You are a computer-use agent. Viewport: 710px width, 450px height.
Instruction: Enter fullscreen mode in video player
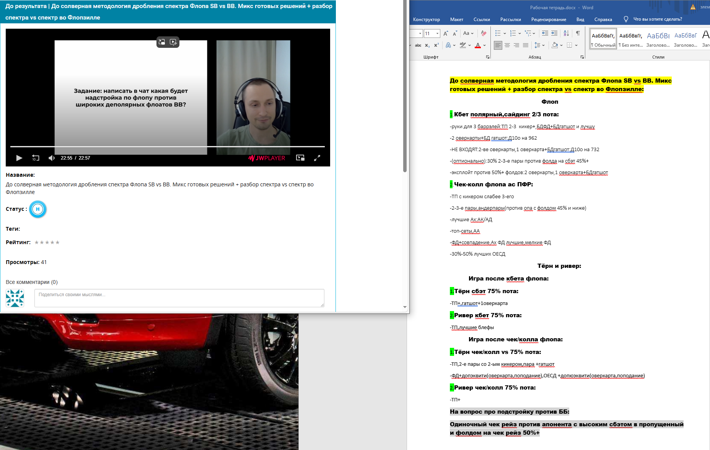(317, 158)
